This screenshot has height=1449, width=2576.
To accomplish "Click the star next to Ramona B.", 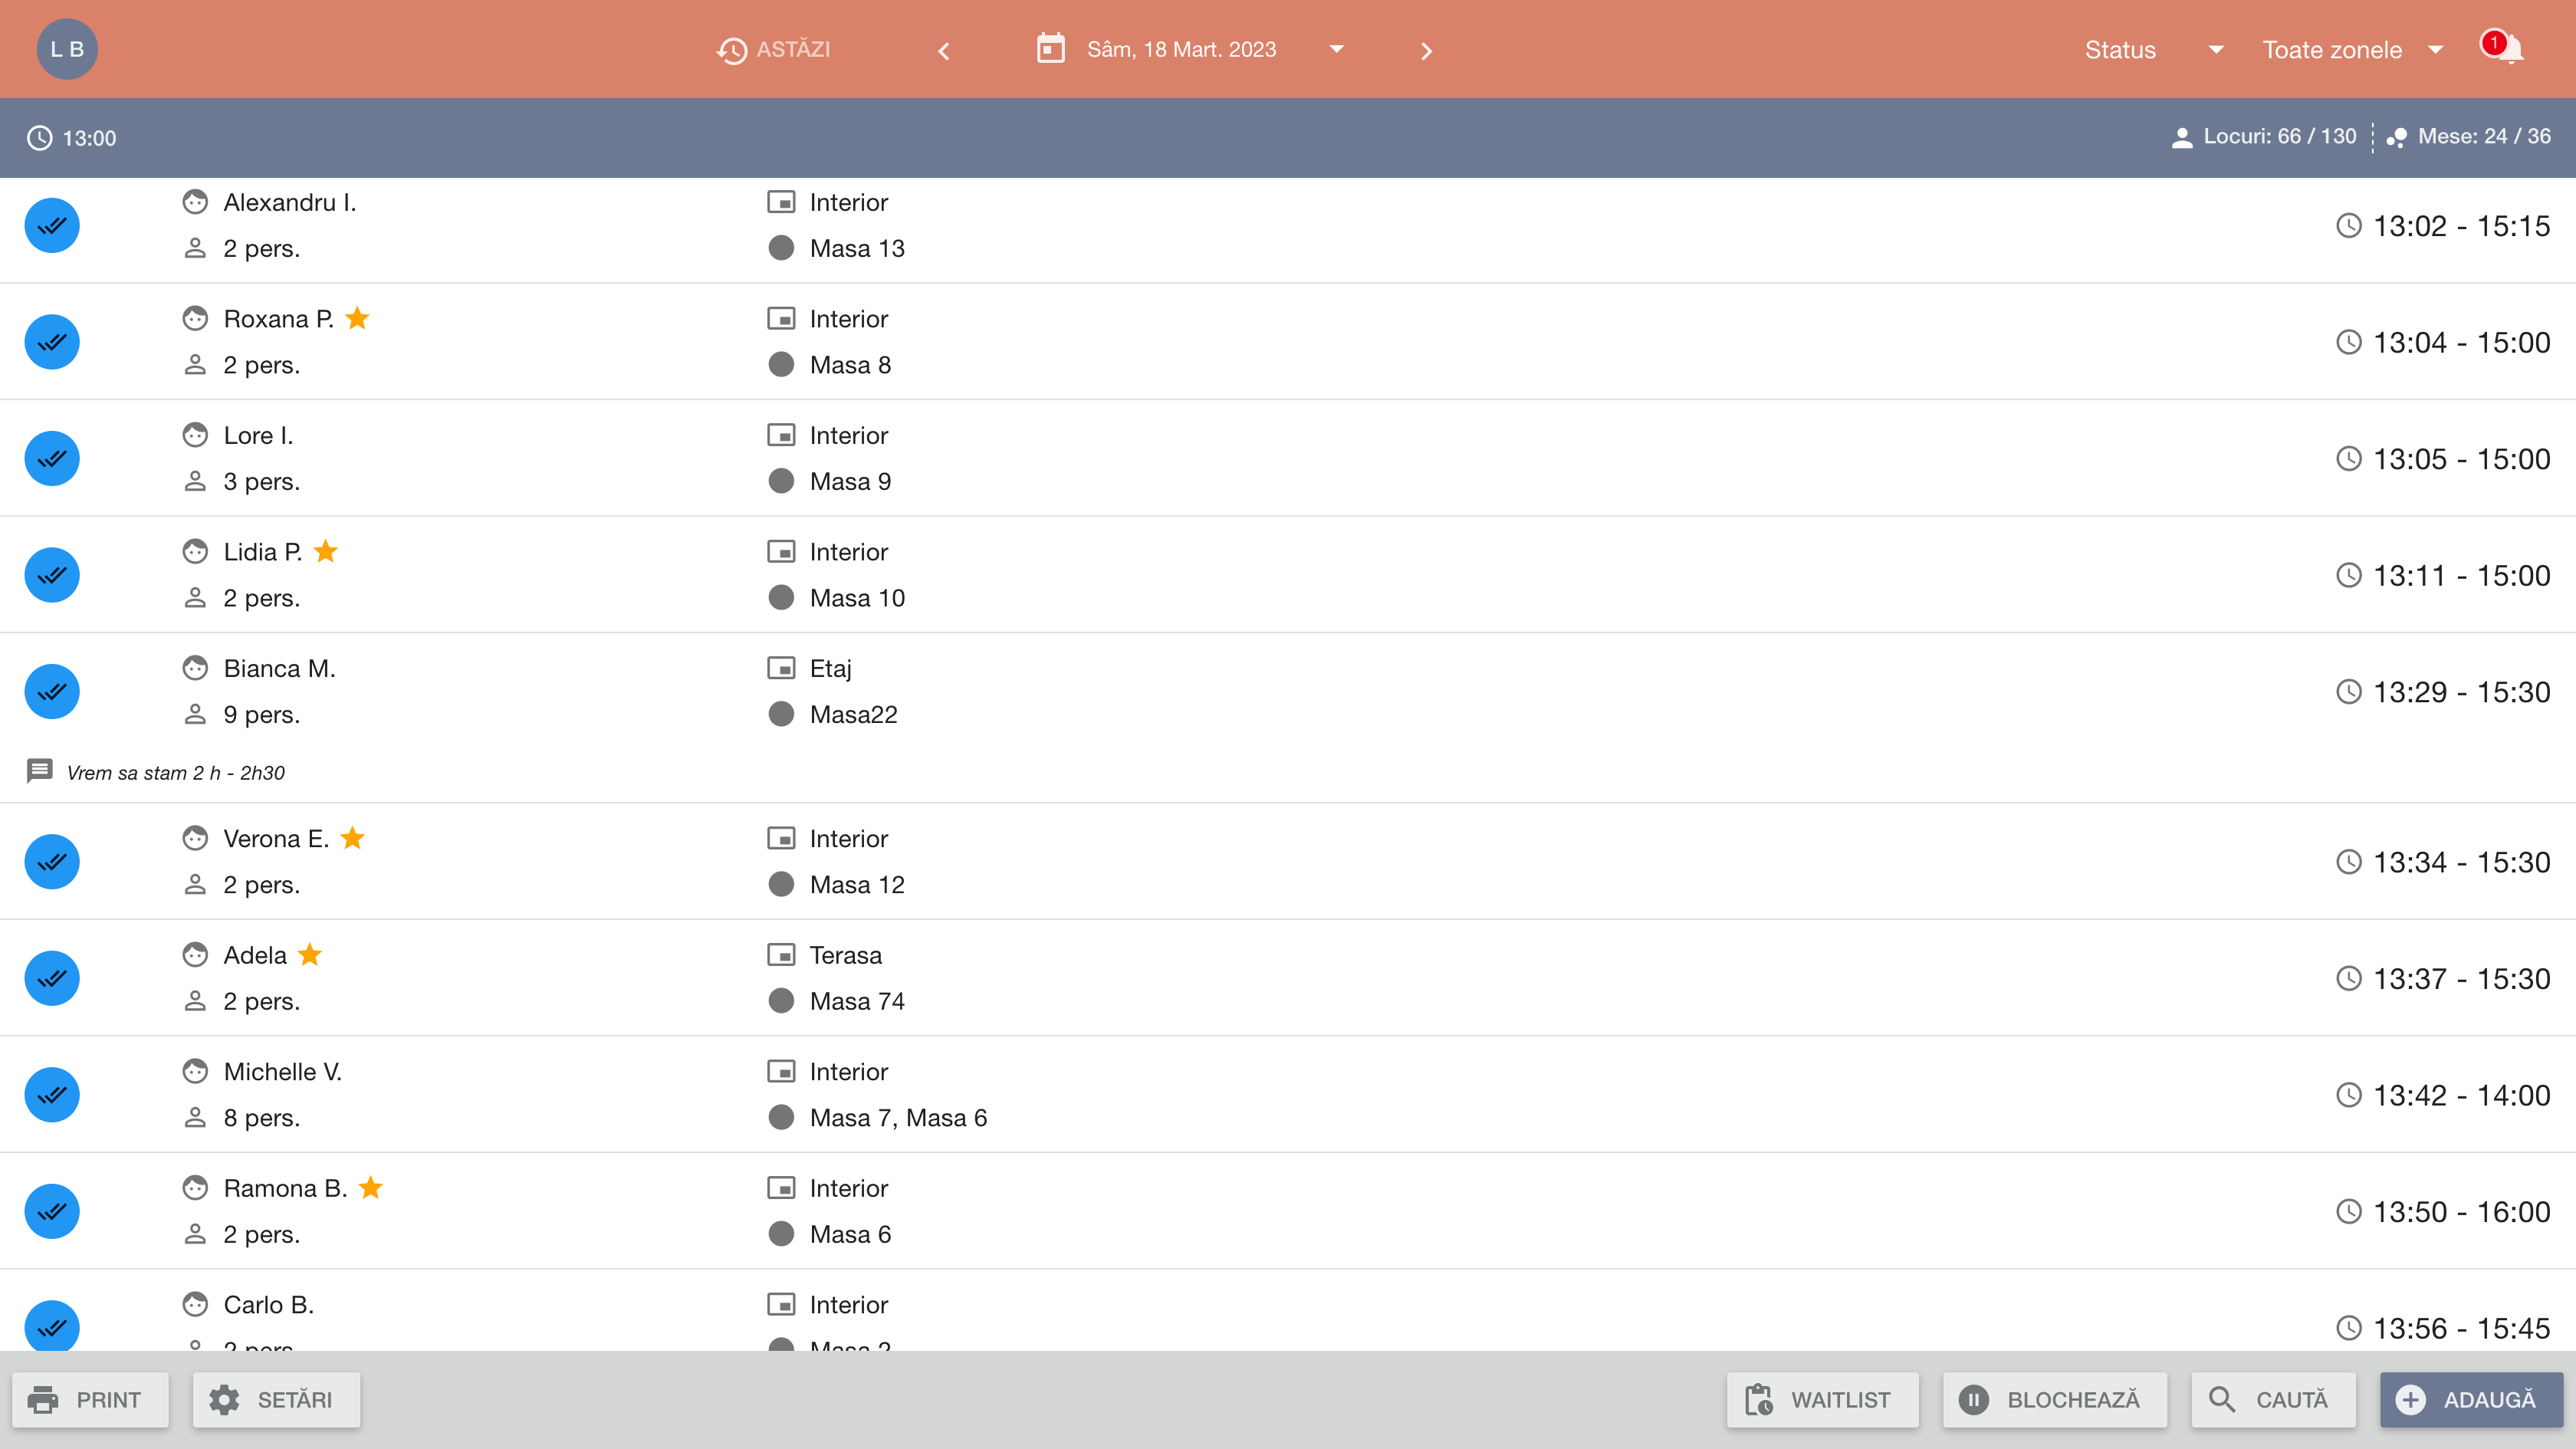I will point(370,1187).
